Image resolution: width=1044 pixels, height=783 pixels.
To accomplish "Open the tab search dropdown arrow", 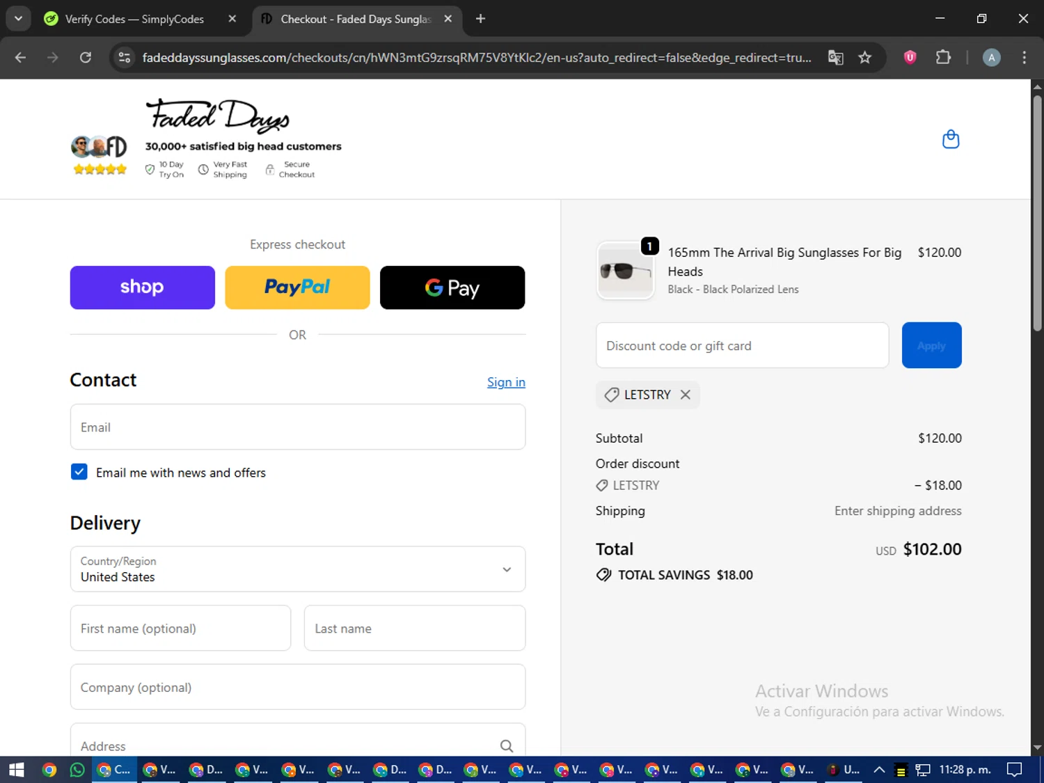I will (x=18, y=19).
